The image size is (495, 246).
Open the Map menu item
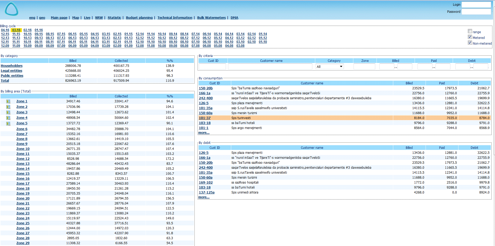(x=76, y=18)
